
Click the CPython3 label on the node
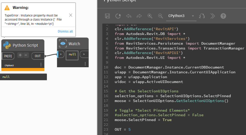[9, 65]
